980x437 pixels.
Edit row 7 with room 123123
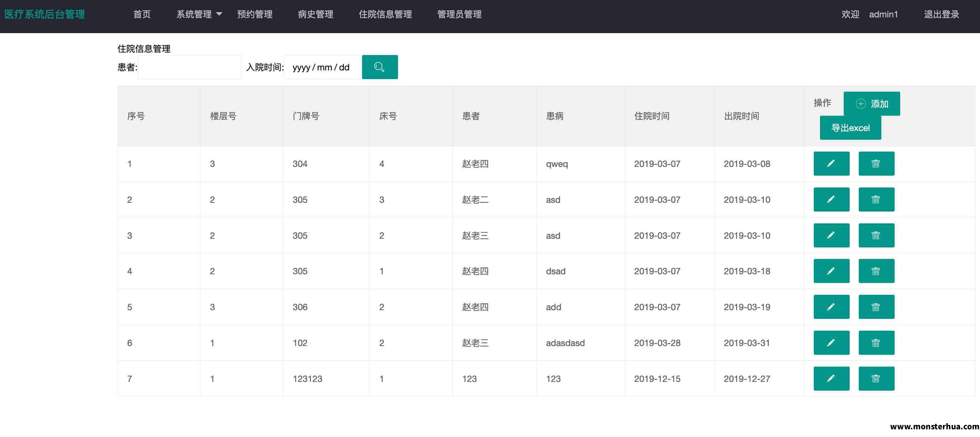831,378
